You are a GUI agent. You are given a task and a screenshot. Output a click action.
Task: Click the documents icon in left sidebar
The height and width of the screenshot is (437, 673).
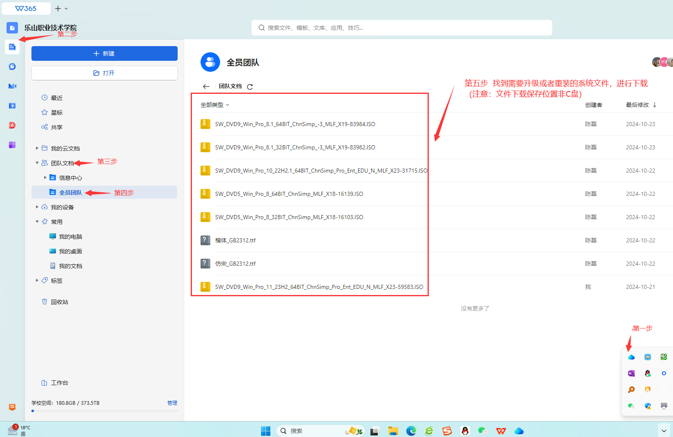pos(12,47)
